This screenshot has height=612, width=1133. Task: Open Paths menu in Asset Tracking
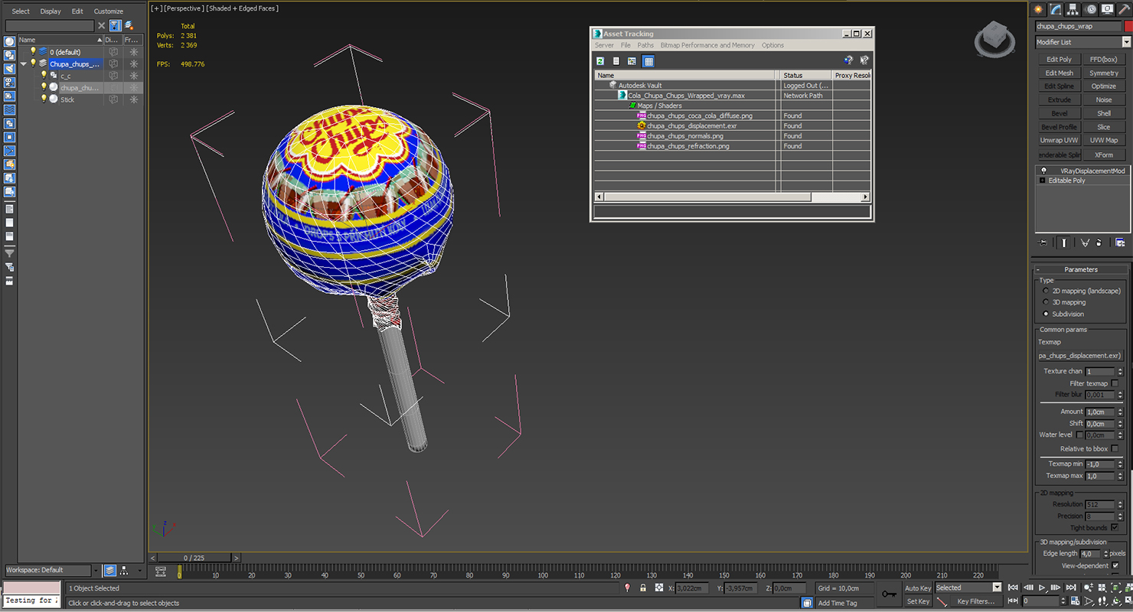[x=645, y=45]
